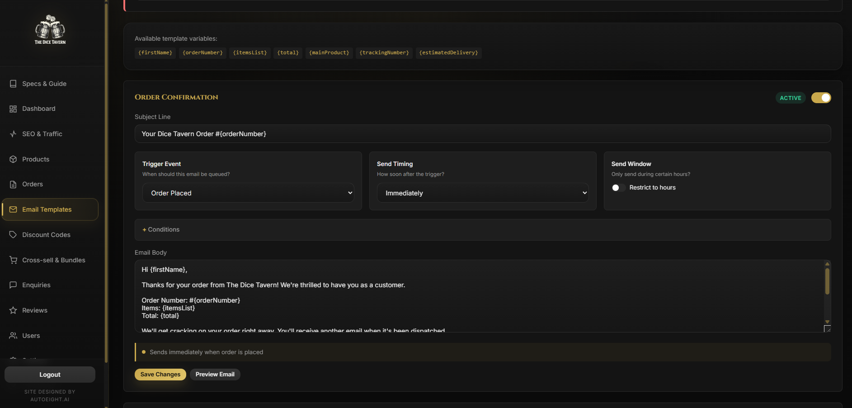Open the Specs & Guide section
852x408 pixels.
coord(44,84)
